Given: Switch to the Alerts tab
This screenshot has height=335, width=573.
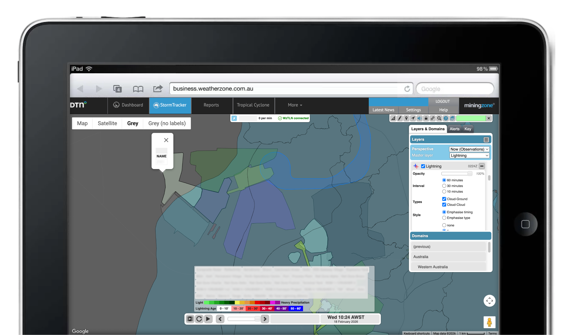Looking at the screenshot, I should pyautogui.click(x=454, y=129).
